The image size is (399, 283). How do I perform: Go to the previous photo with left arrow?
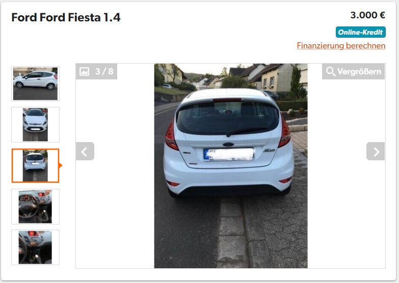point(85,151)
